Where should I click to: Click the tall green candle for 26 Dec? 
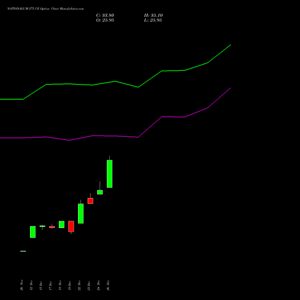coord(110,174)
